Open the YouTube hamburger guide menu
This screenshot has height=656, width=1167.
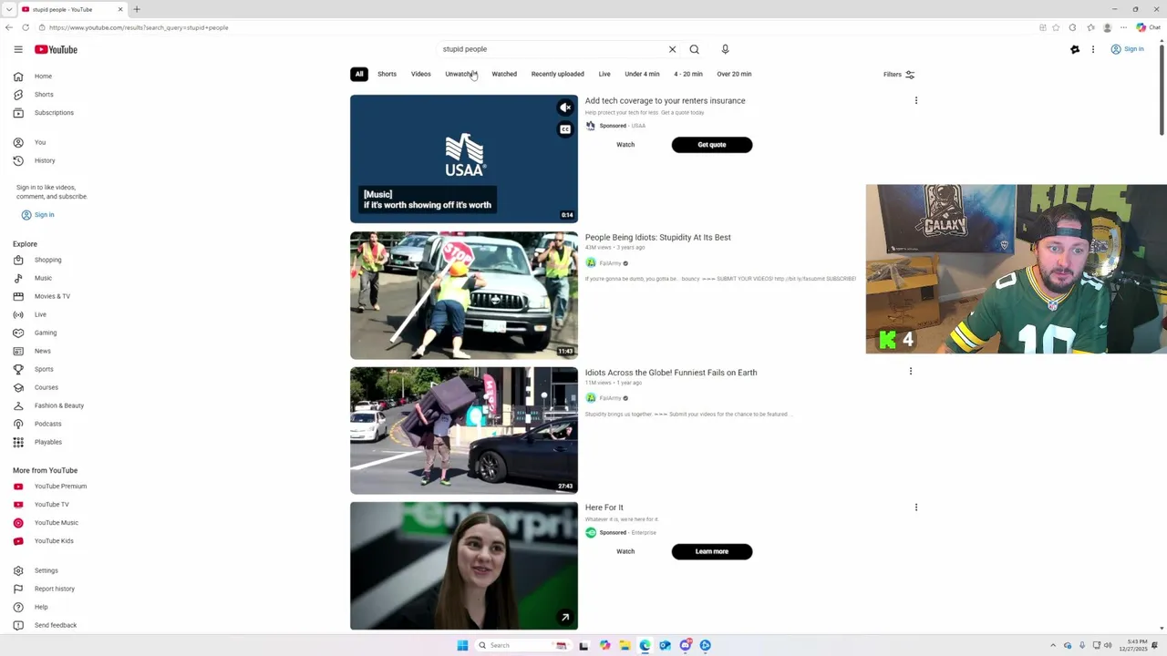tap(18, 49)
